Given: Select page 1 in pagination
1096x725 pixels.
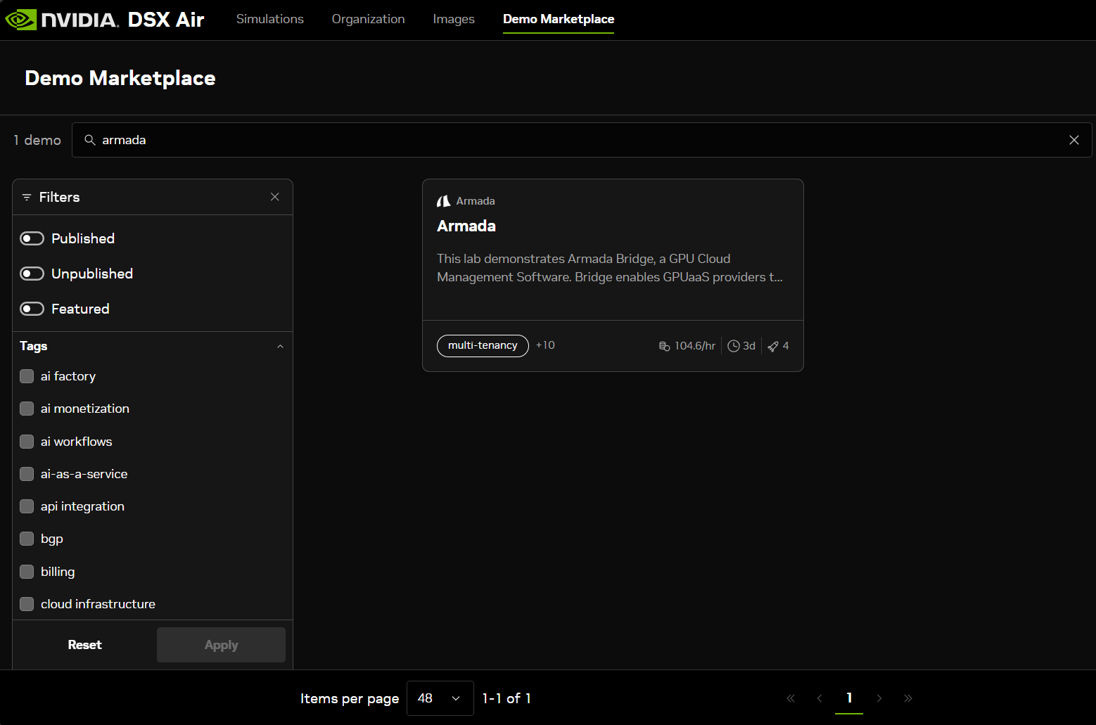Looking at the screenshot, I should coord(849,698).
